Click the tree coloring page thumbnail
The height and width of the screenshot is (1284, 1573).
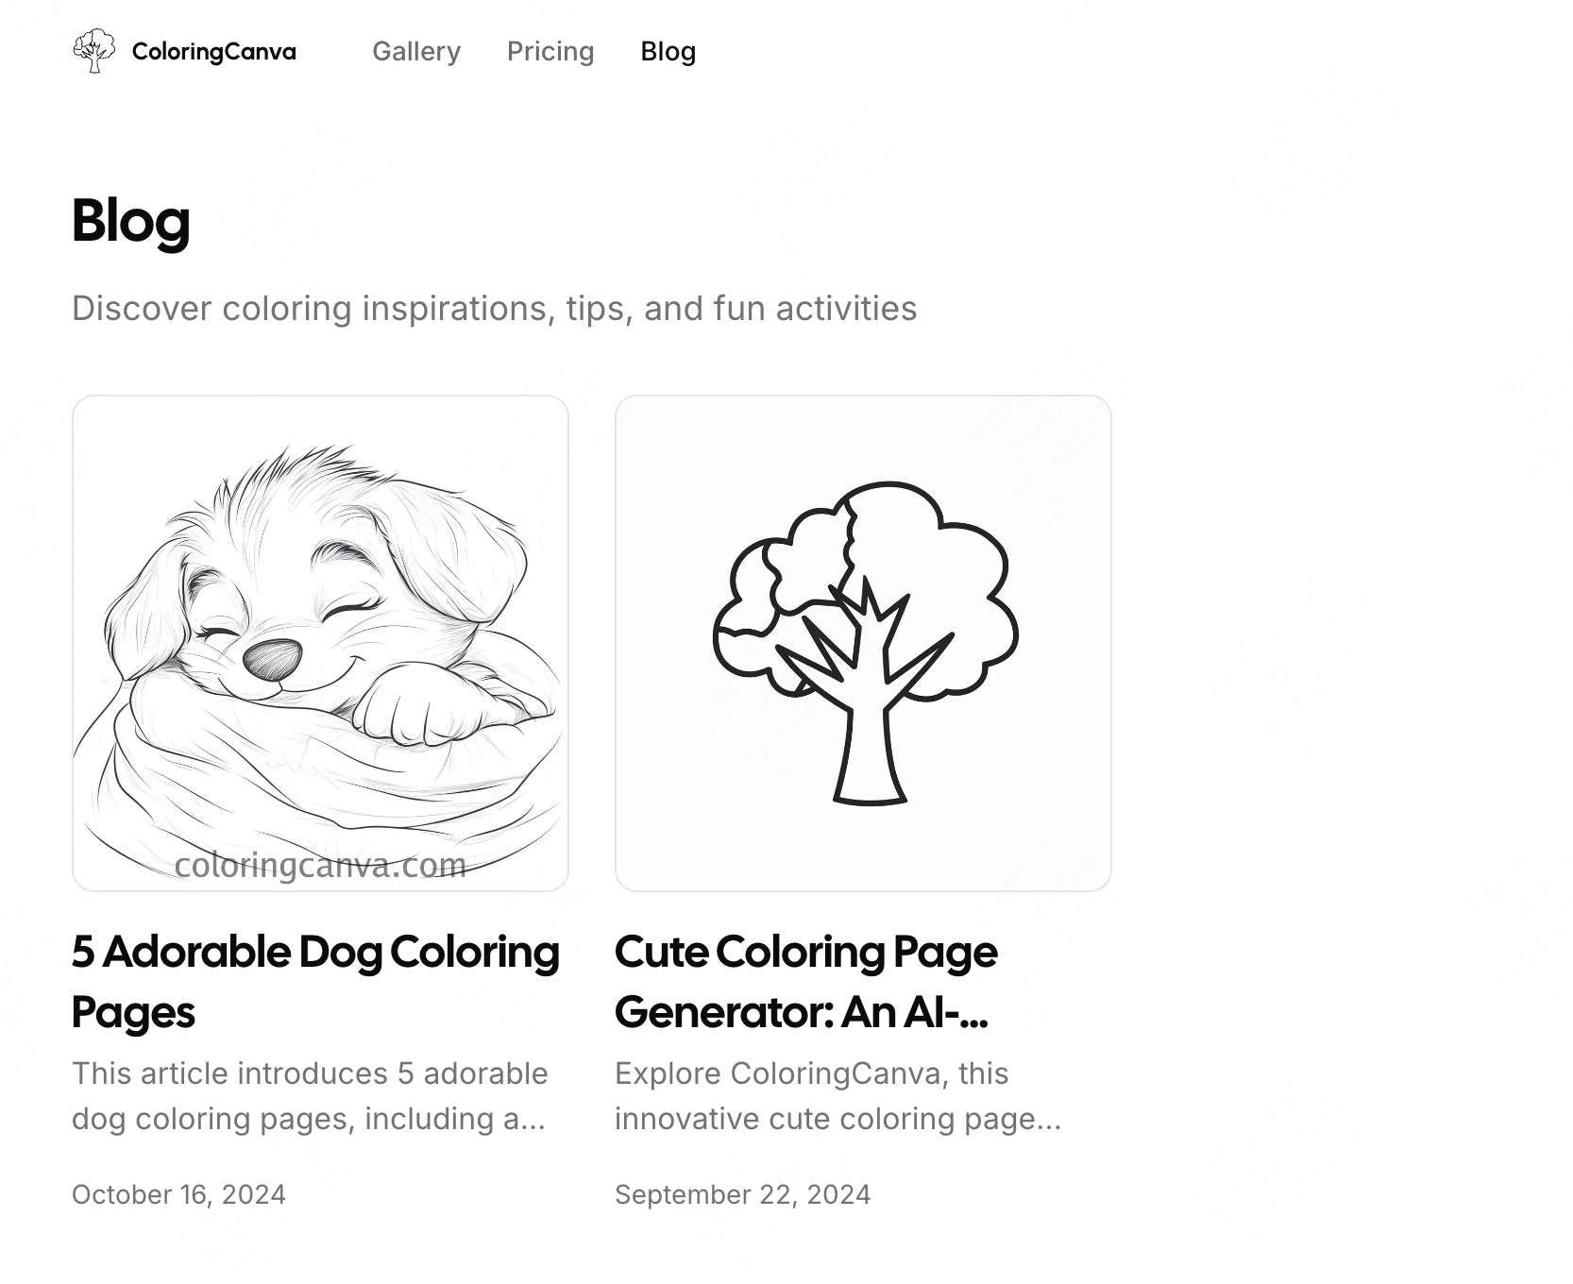point(863,642)
